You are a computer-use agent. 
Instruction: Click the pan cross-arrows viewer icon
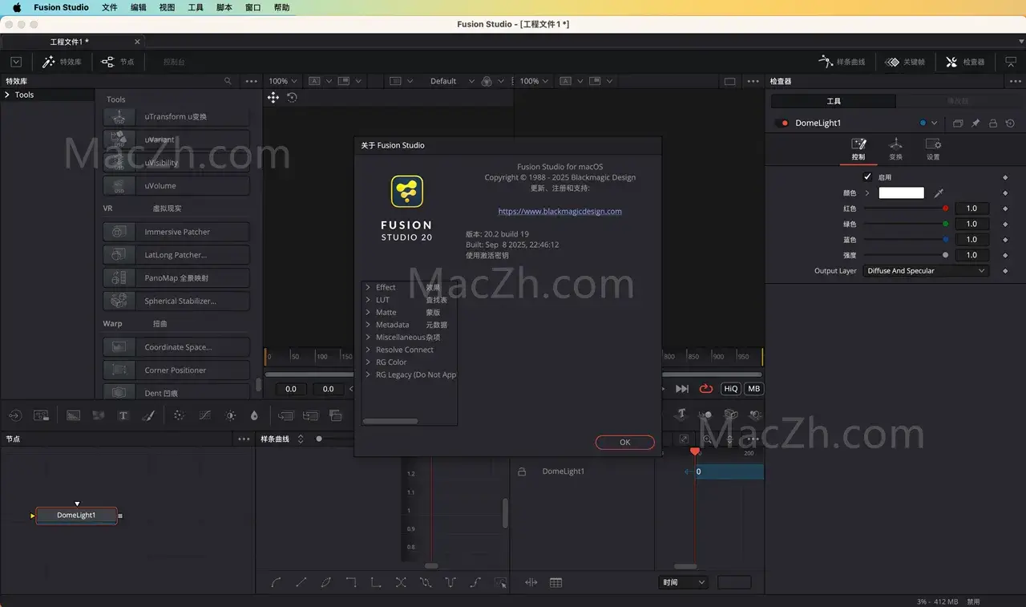(x=273, y=97)
